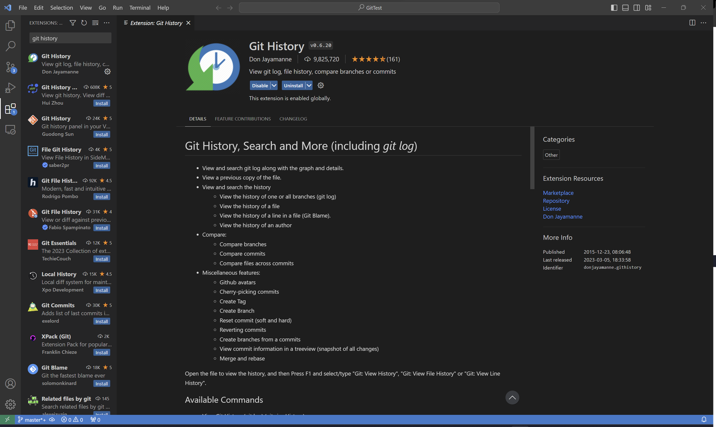Install the File Git History extension
This screenshot has height=427, width=716.
click(x=102, y=165)
